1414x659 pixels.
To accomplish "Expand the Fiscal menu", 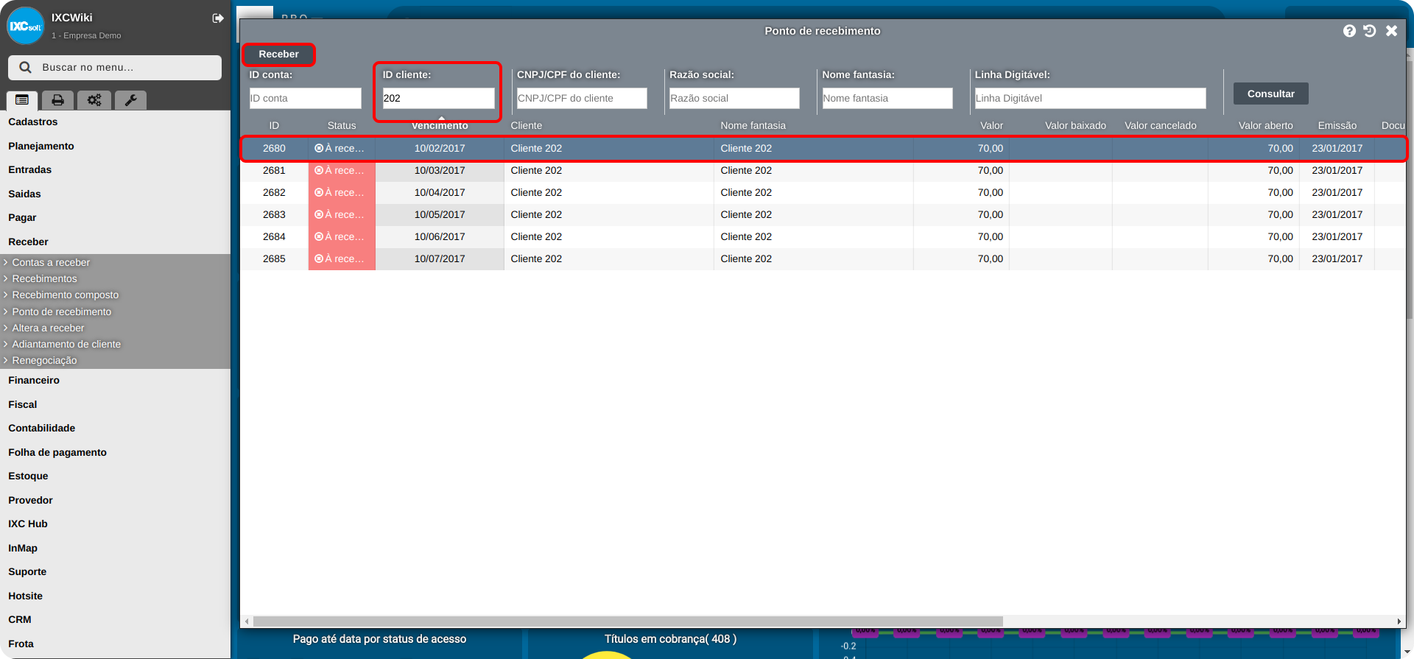I will pyautogui.click(x=22, y=404).
